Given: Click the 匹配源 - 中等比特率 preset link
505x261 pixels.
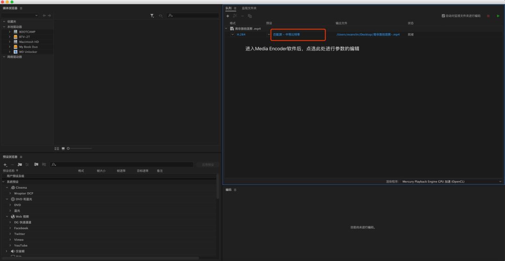Looking at the screenshot, I should coord(286,35).
